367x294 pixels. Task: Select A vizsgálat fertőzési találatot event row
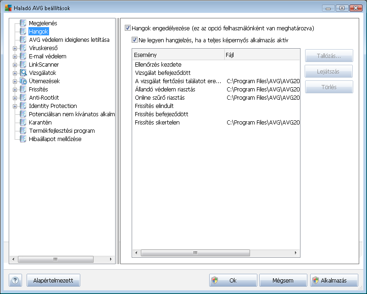click(x=216, y=81)
